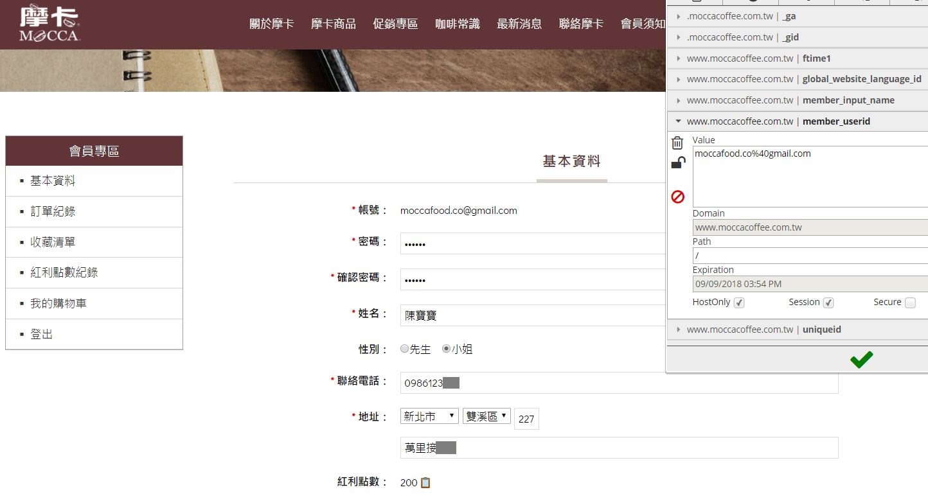Open 訂單紀錄 in the member sidebar
Screen dimensions: 928x501
point(94,211)
